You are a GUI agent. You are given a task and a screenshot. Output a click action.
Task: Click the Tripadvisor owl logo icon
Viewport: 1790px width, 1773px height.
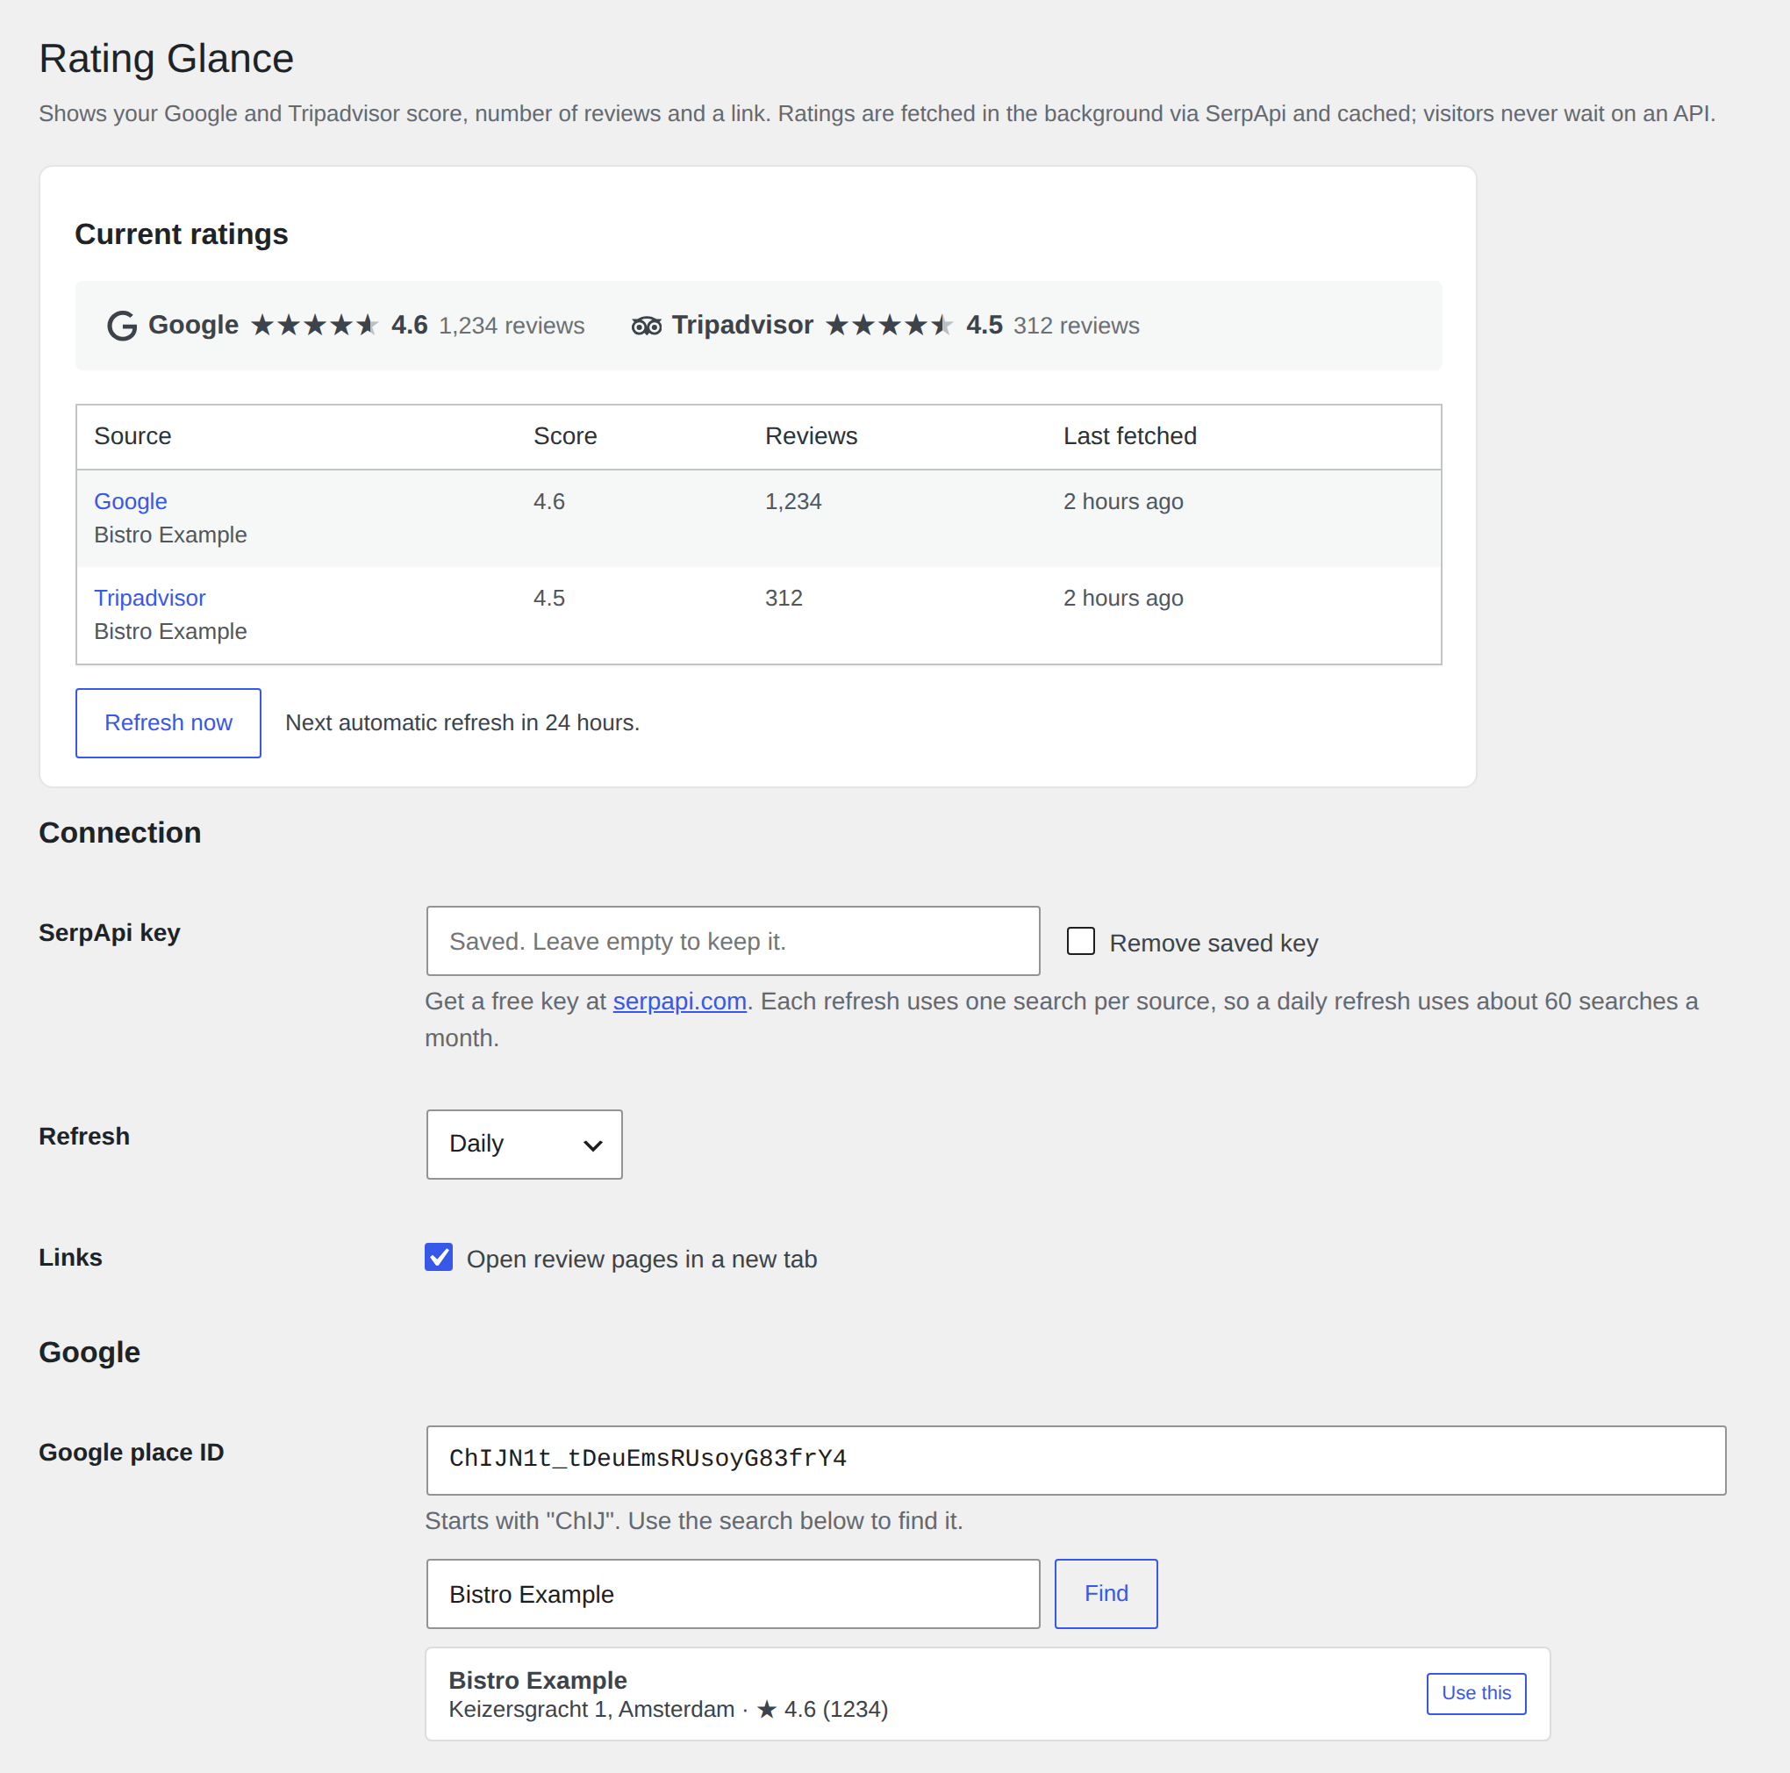point(646,326)
